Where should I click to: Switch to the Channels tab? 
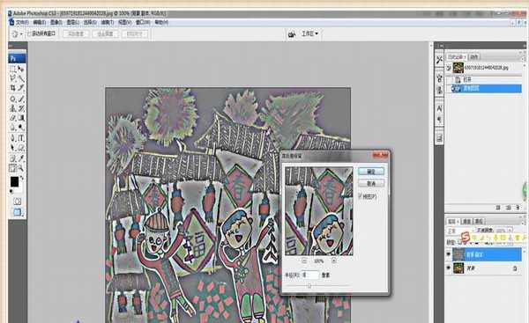tap(466, 221)
